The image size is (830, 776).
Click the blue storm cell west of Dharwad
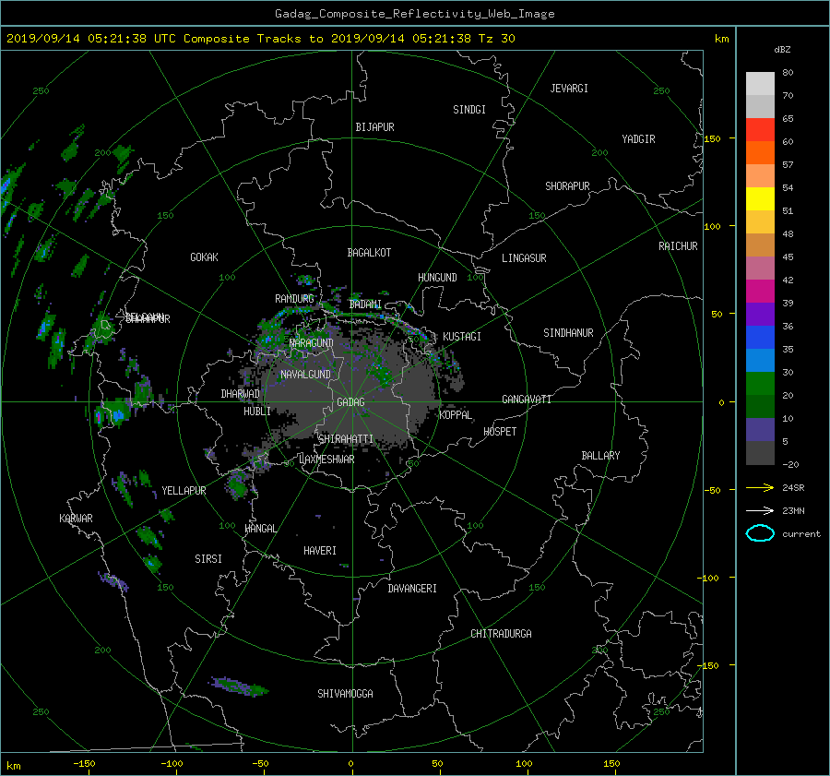[x=117, y=412]
